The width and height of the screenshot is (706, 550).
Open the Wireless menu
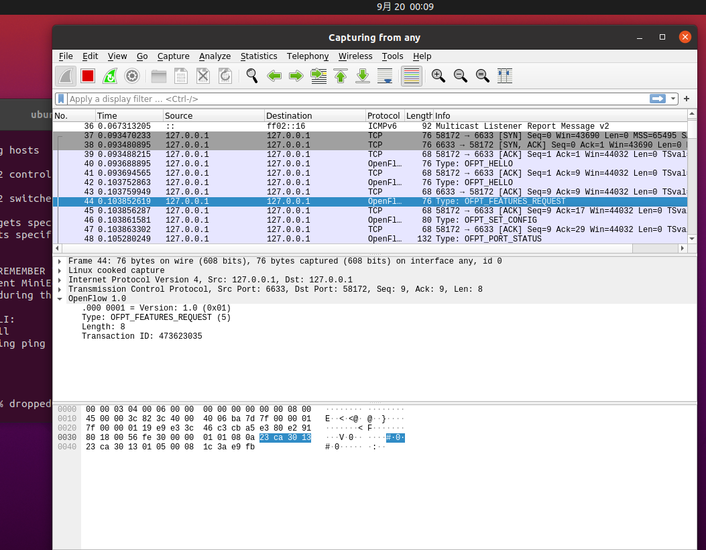click(355, 56)
